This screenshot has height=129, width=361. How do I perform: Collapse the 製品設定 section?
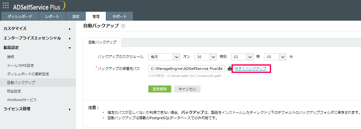coord(38,48)
